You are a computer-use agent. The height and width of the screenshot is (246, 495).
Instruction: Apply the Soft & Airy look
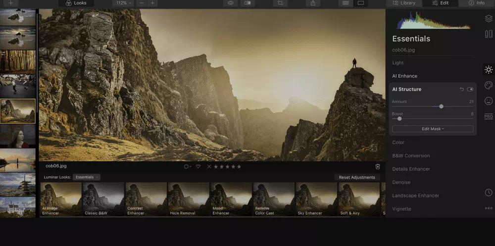point(359,199)
